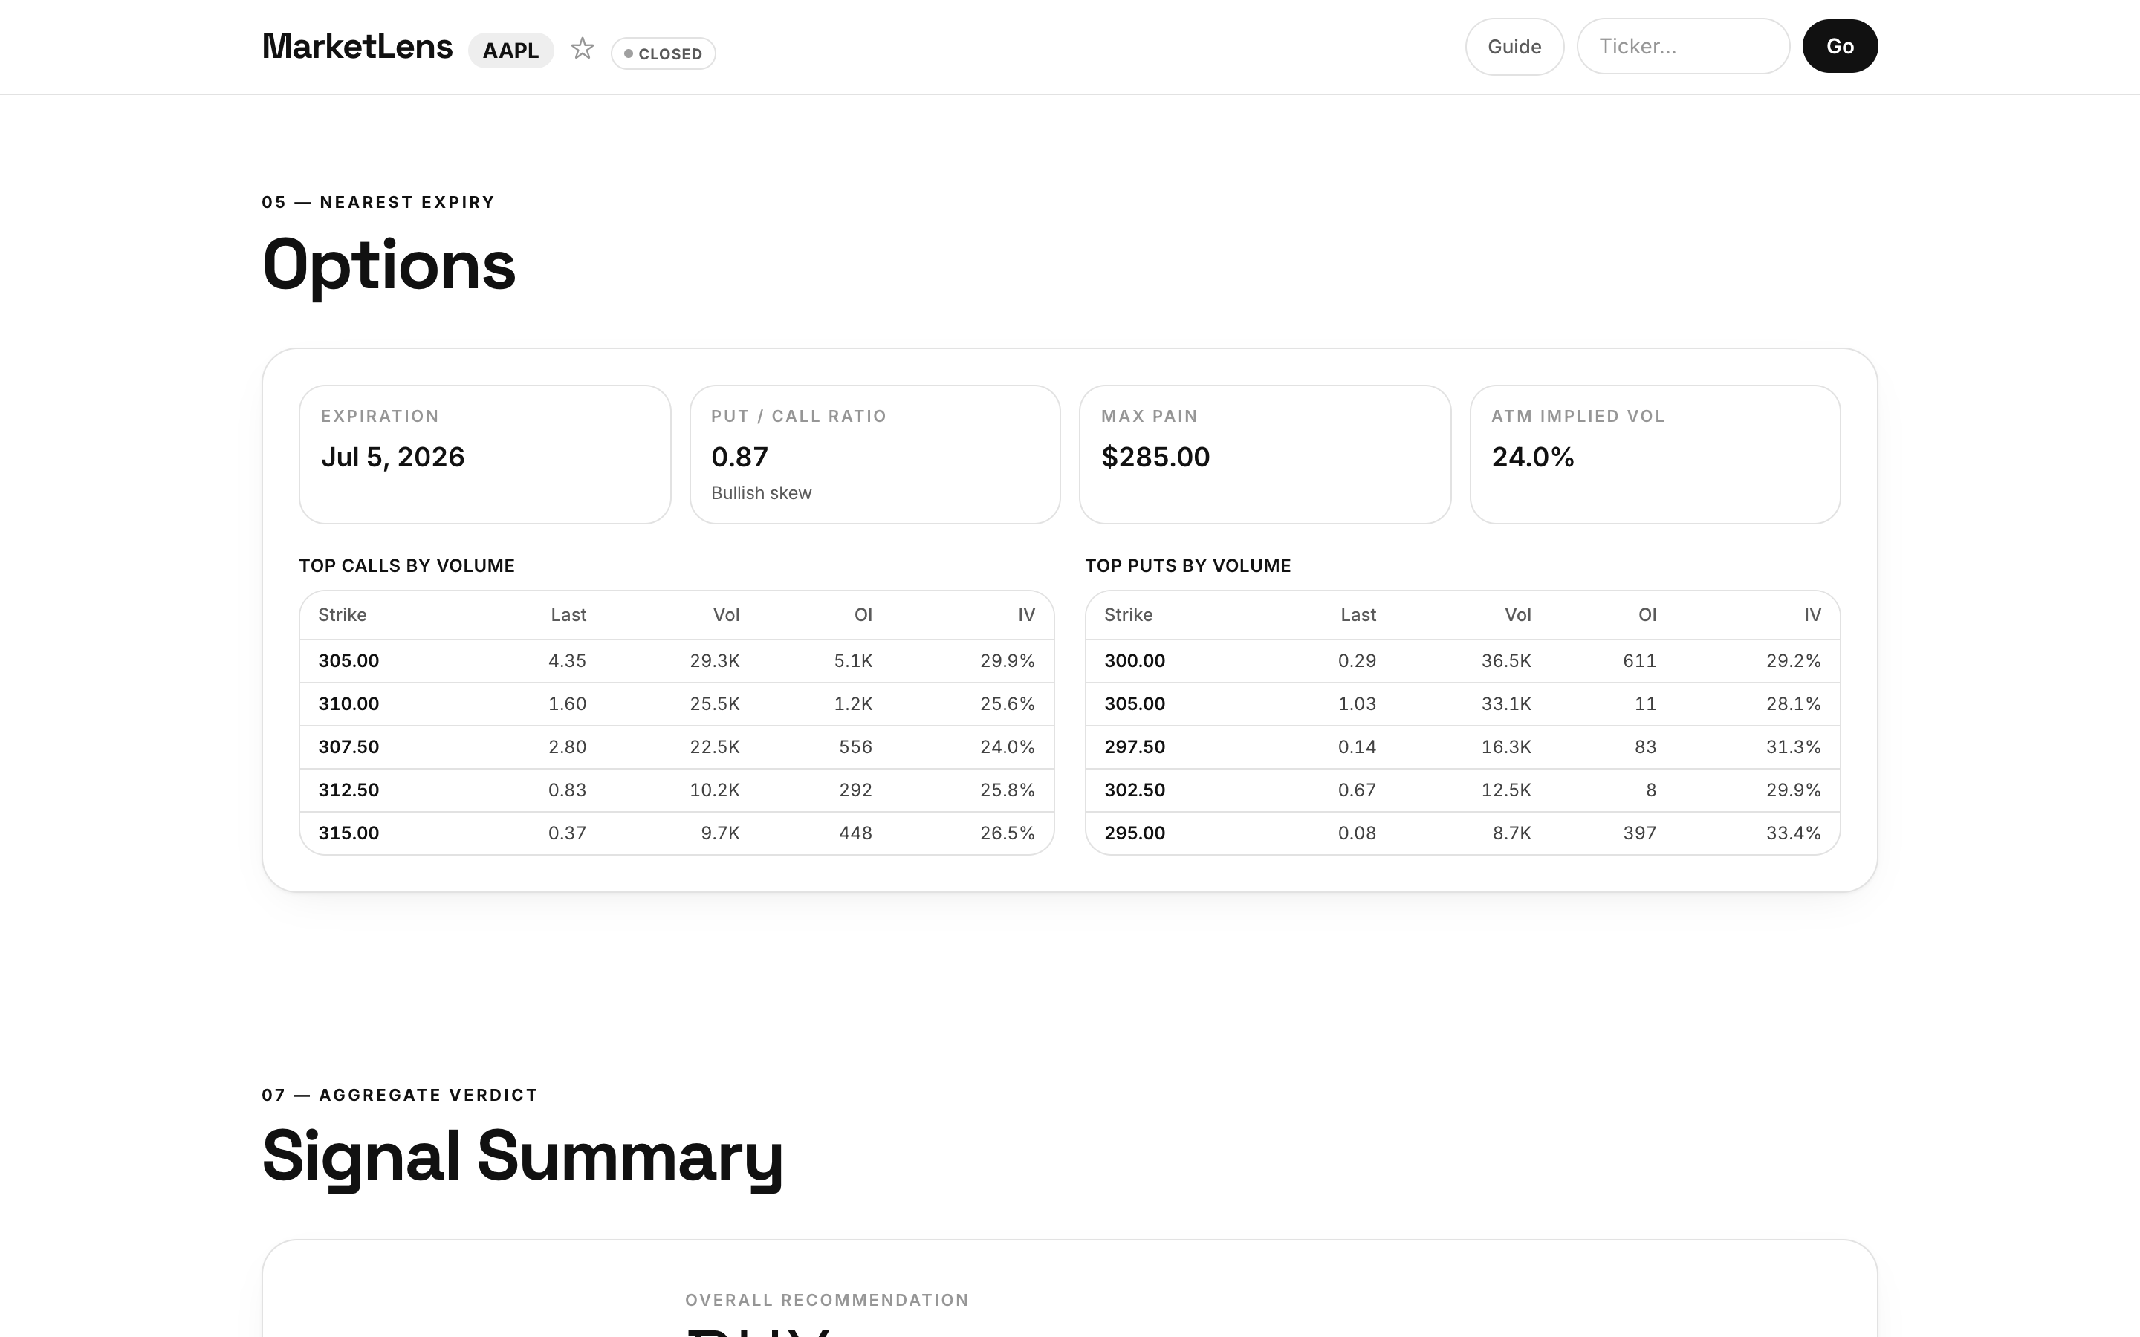
Task: Click the 29.3K call volume cell
Action: click(715, 660)
